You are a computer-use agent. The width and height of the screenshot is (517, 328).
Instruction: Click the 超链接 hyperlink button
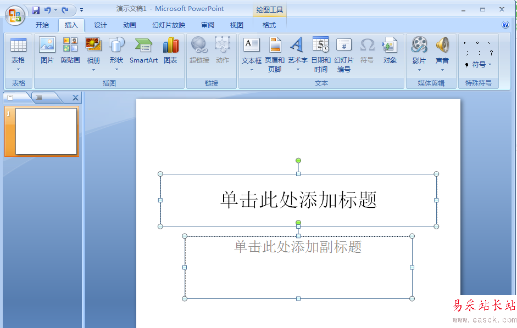(x=199, y=50)
